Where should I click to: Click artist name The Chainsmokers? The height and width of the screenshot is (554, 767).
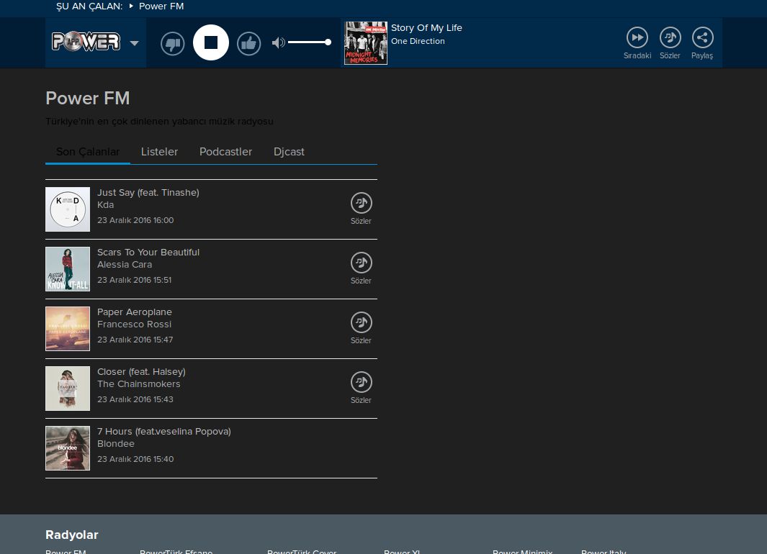click(x=139, y=384)
